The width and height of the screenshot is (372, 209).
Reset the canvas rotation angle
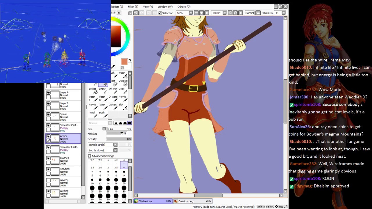[240, 13]
